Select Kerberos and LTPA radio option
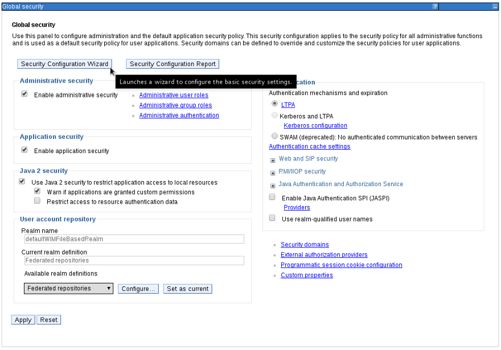Image resolution: width=501 pixels, height=350 pixels. coord(274,115)
